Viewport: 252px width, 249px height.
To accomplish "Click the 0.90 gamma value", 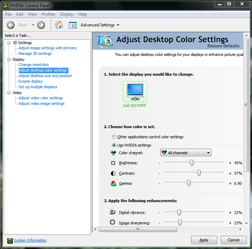I will [238, 183].
